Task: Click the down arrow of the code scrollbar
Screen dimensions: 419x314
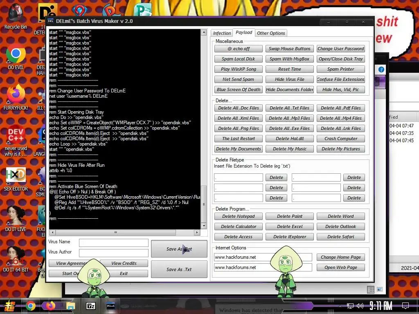Action: [x=204, y=226]
